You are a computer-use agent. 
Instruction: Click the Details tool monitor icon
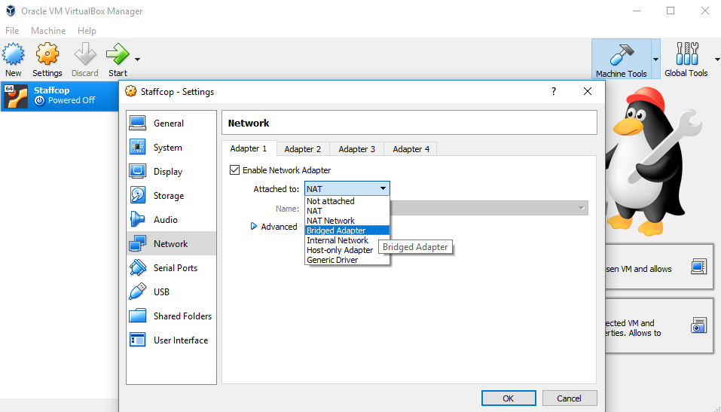(x=699, y=266)
